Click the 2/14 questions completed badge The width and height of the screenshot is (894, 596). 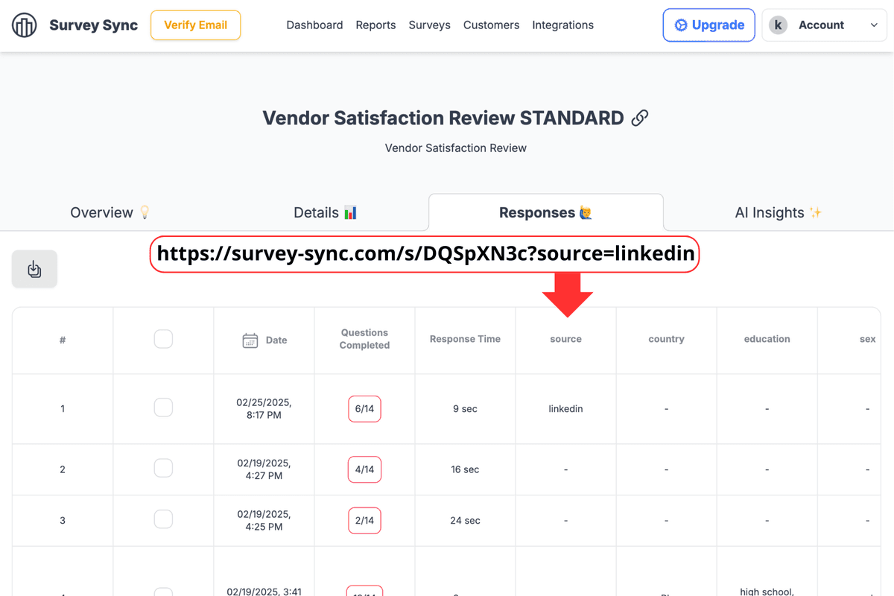(x=364, y=521)
